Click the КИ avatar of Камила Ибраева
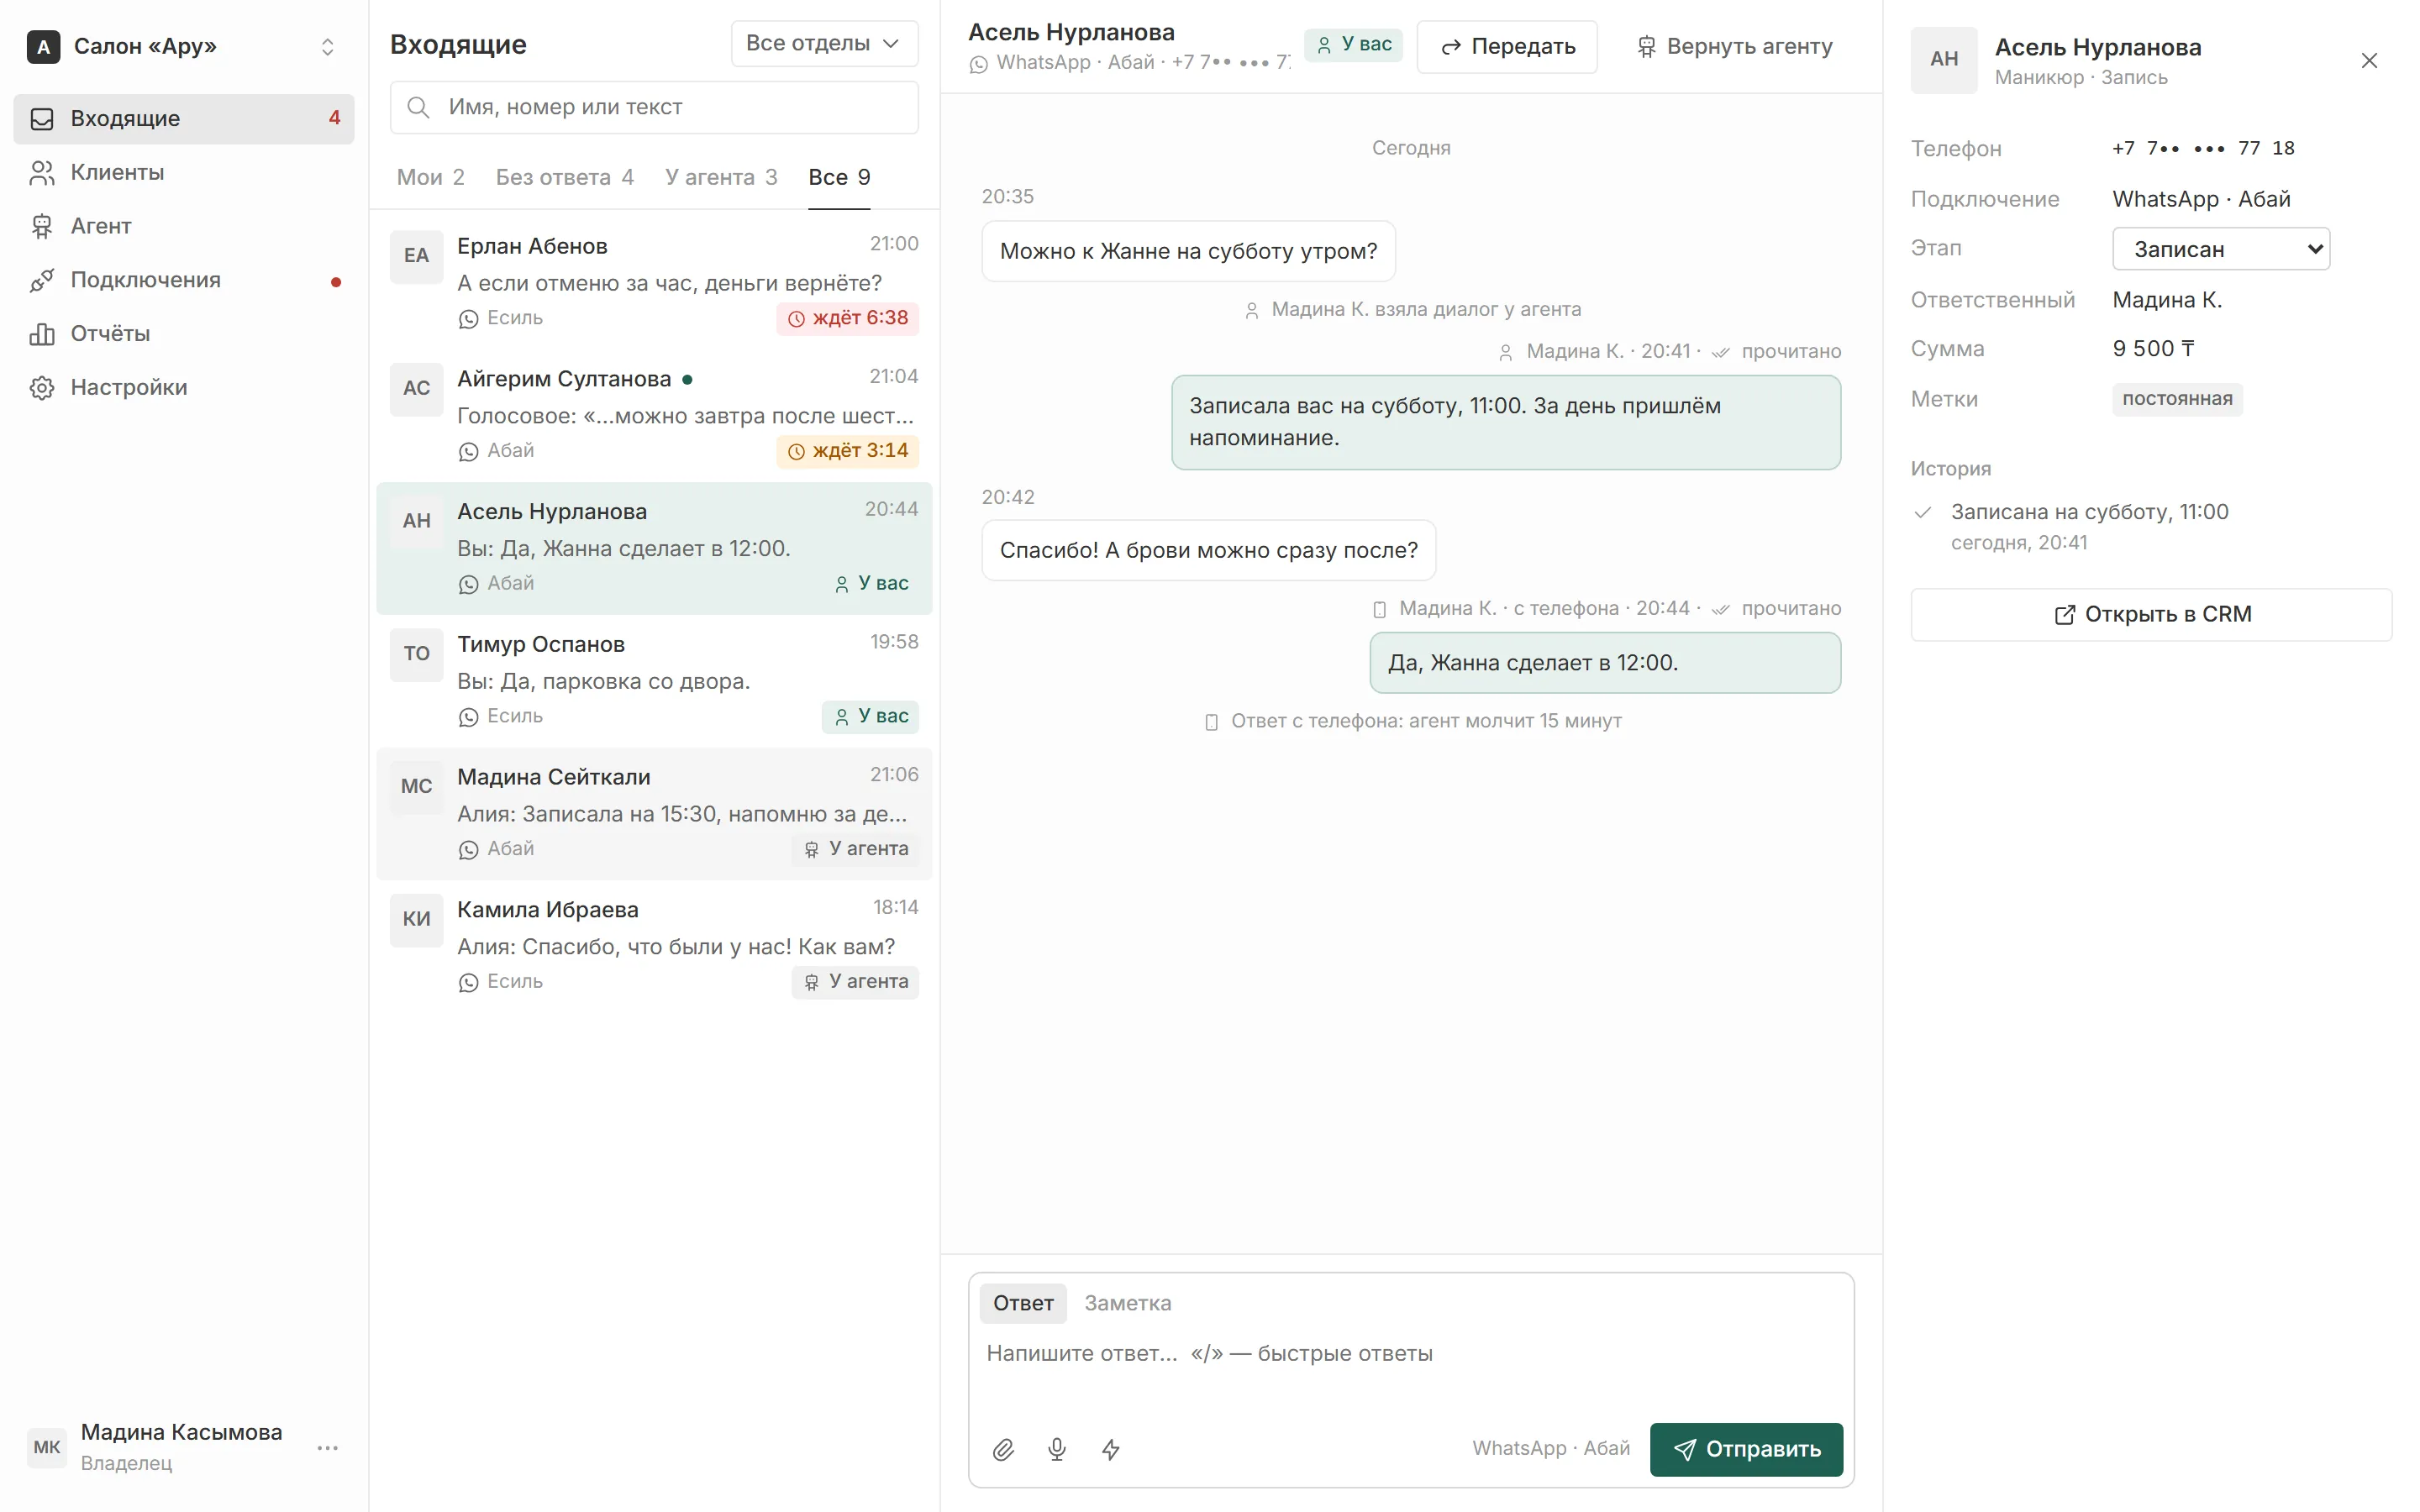 (x=417, y=919)
